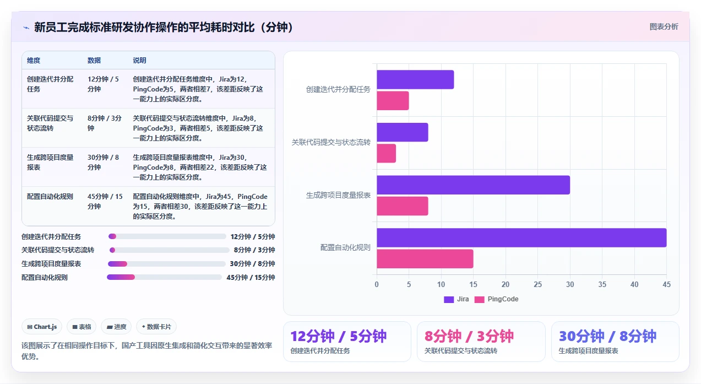
Task: Click chart axis label 配置自动化规则
Action: point(345,248)
